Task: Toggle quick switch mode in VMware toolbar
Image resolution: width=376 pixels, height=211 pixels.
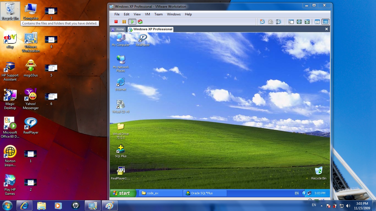Action: (x=307, y=22)
